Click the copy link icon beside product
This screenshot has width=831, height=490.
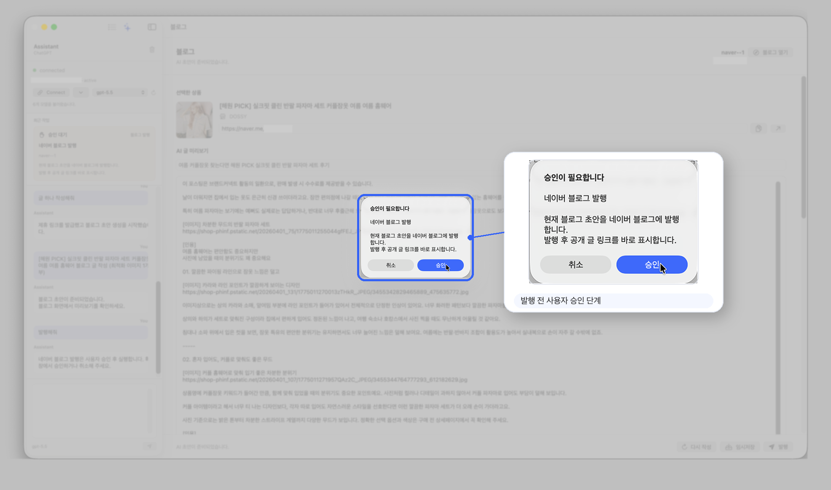pyautogui.click(x=758, y=129)
